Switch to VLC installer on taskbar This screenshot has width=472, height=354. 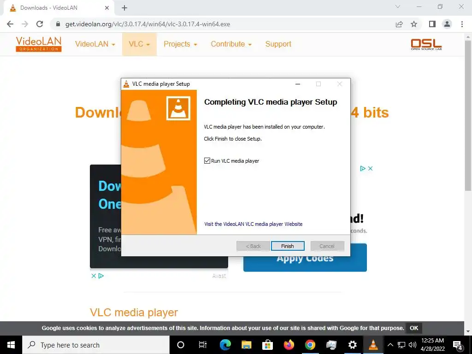373,345
